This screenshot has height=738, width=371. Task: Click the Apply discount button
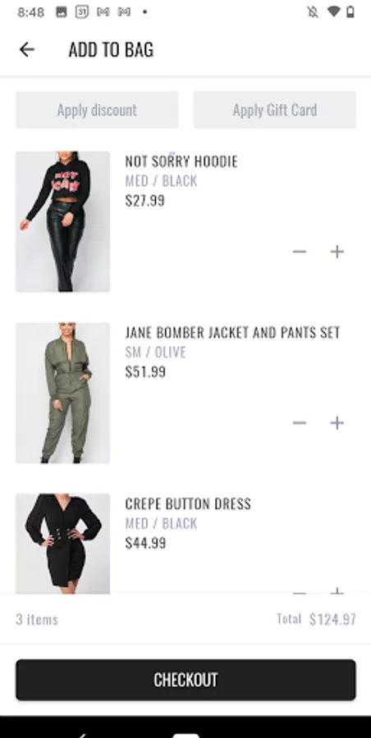pos(97,110)
